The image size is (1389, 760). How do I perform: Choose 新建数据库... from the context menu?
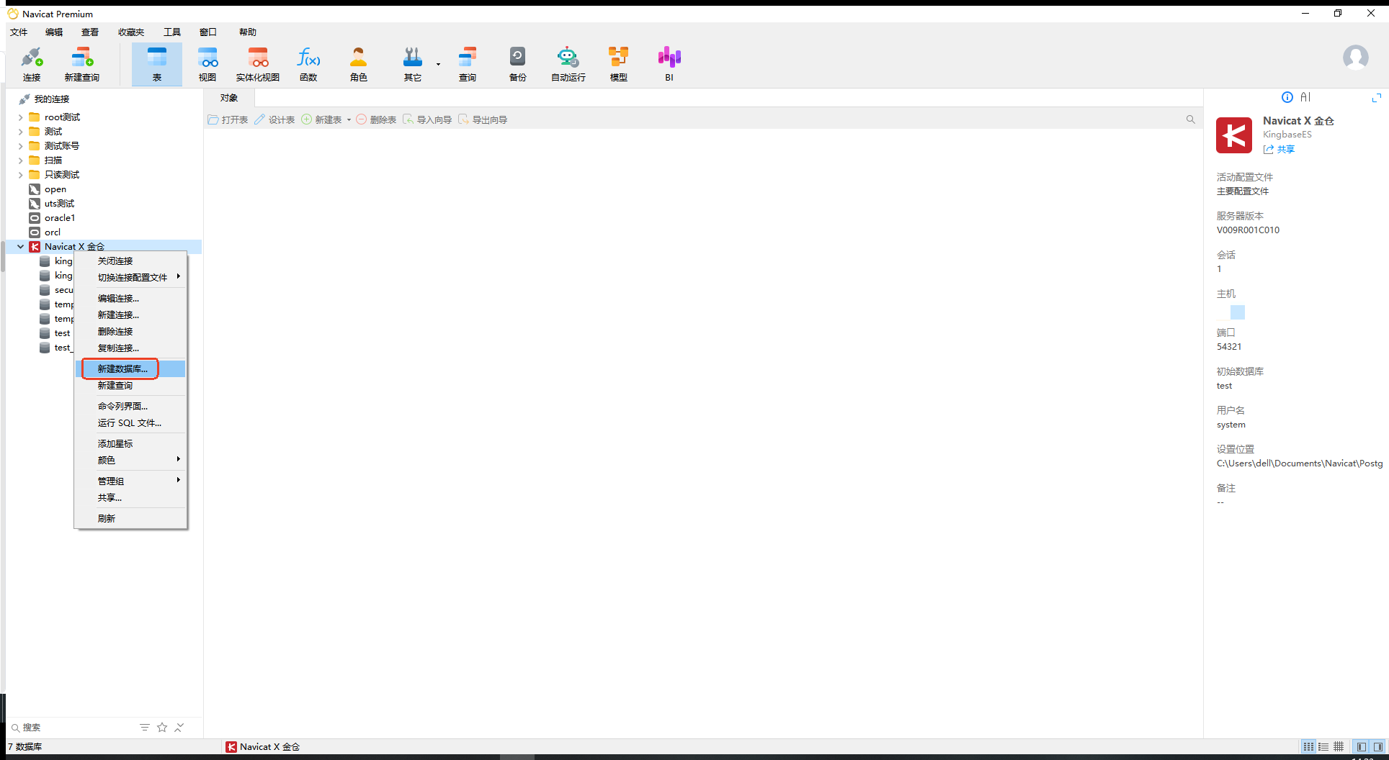(x=130, y=368)
